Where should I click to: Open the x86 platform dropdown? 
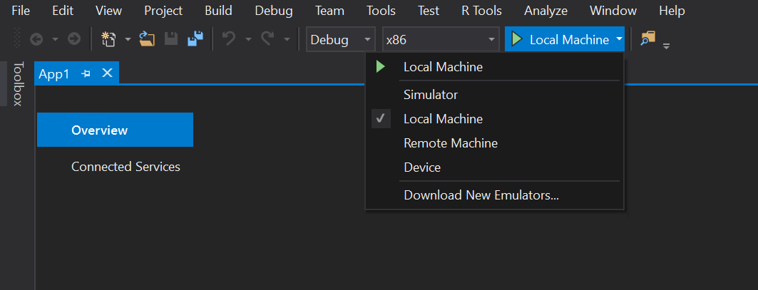[x=441, y=40]
